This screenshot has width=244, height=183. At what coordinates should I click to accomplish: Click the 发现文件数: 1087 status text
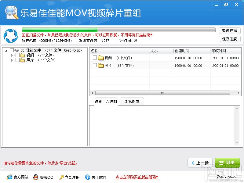(x=94, y=41)
